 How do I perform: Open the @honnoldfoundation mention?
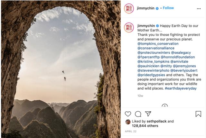point(178,57)
